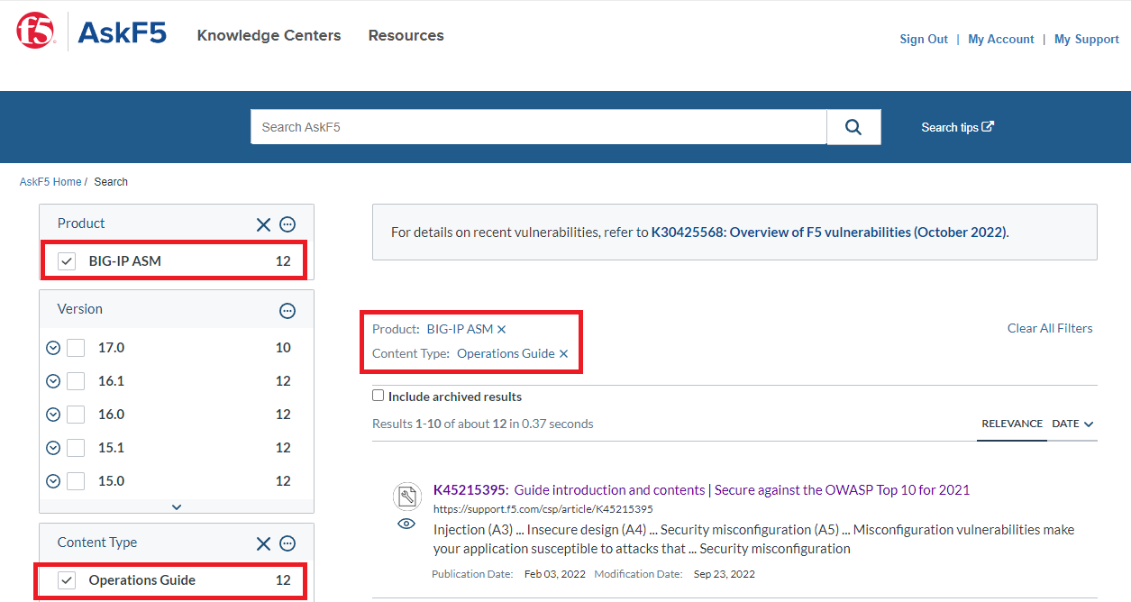The image size is (1131, 602).
Task: Click the Sign Out link
Action: click(924, 39)
